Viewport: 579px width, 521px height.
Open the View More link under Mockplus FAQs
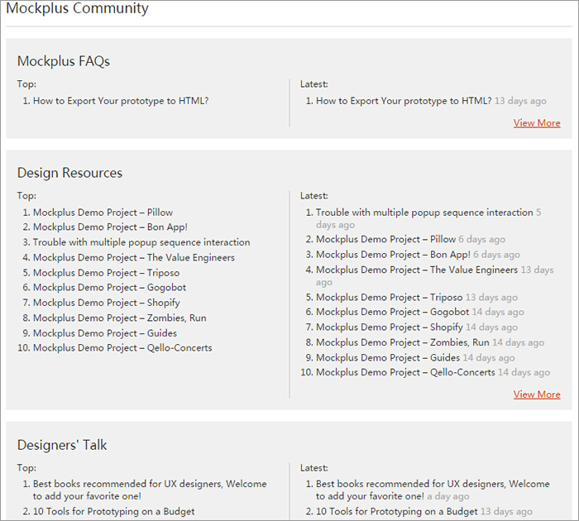[x=537, y=123]
